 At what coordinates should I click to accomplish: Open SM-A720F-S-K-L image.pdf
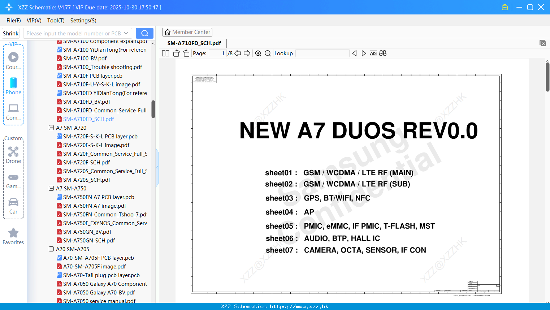pyautogui.click(x=96, y=145)
